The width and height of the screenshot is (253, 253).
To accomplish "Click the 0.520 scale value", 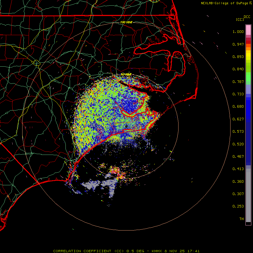I will pyautogui.click(x=238, y=144).
